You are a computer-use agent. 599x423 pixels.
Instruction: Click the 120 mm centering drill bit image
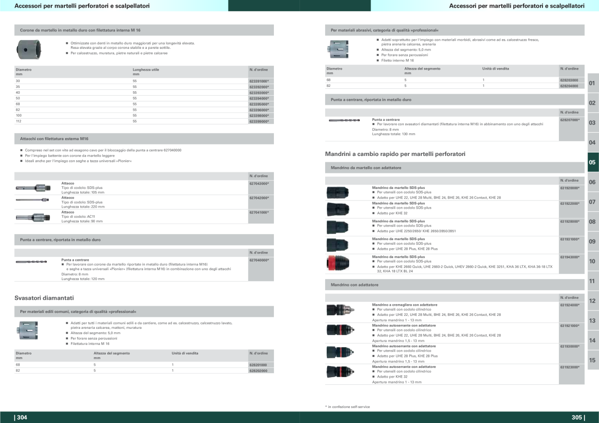coord(31,262)
